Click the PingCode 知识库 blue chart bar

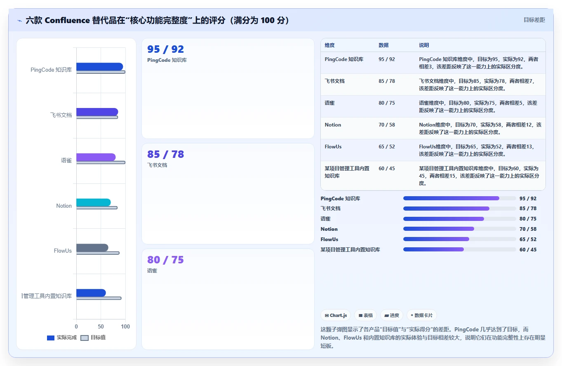[99, 67]
